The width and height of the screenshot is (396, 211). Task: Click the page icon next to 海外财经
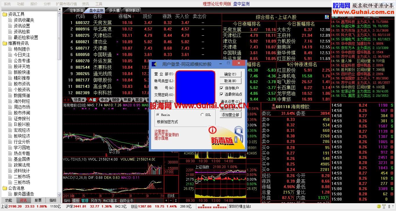click(x=10, y=101)
